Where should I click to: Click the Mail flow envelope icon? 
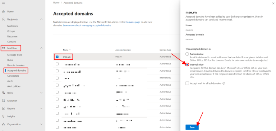point(3,48)
